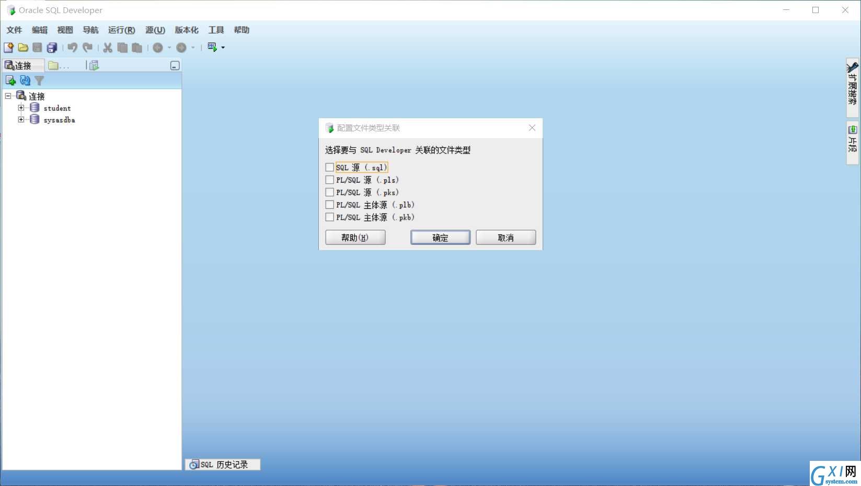Click the Back navigation arrow icon
Screen dimensions: 861x486
[158, 48]
